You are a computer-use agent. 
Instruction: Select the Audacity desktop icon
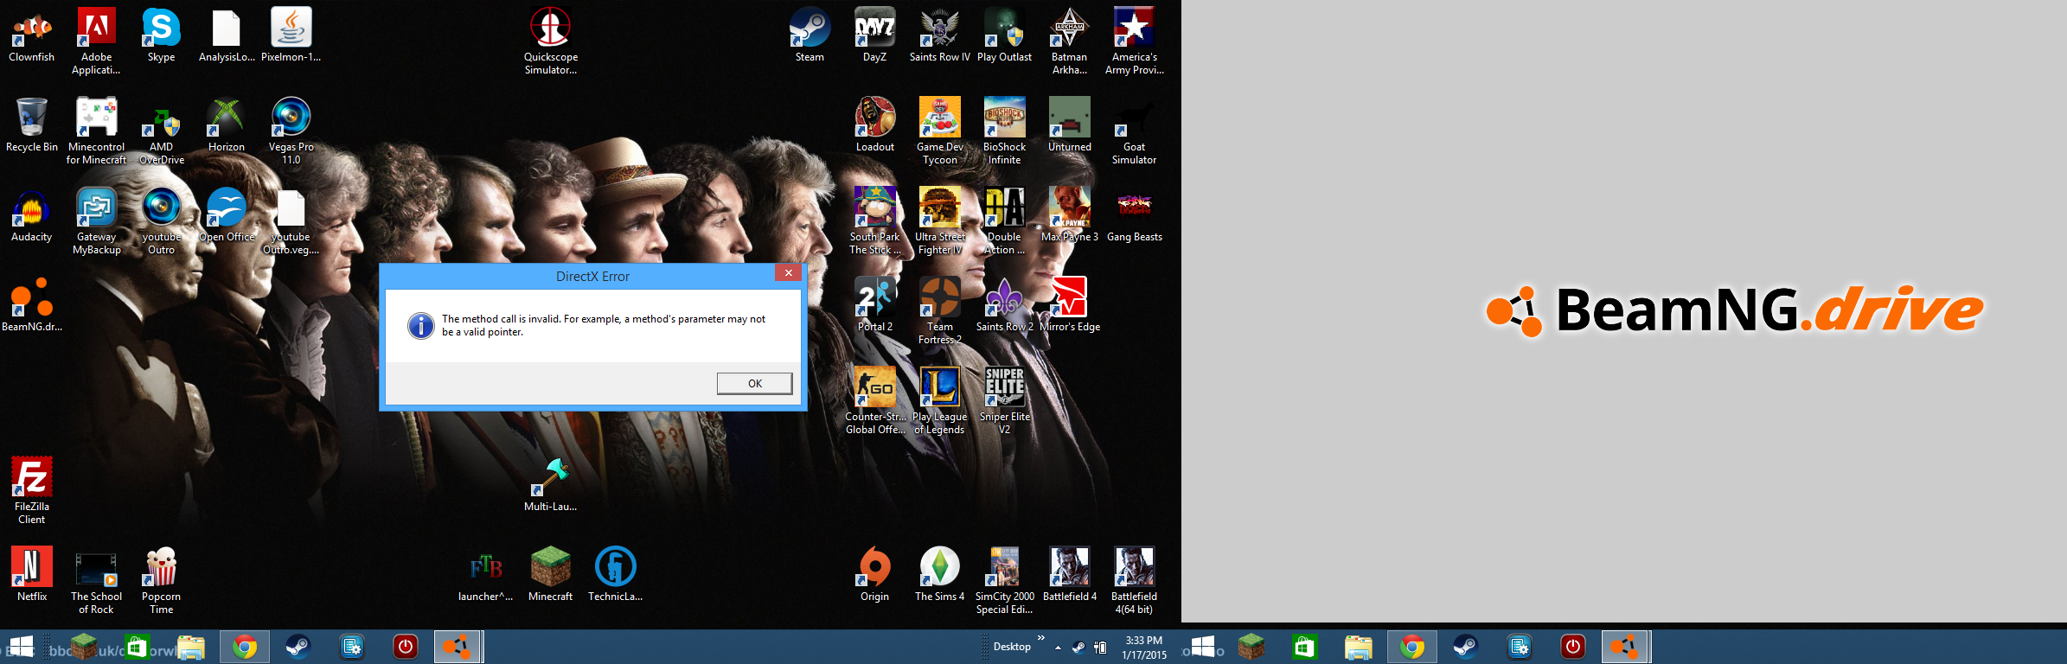pos(32,215)
